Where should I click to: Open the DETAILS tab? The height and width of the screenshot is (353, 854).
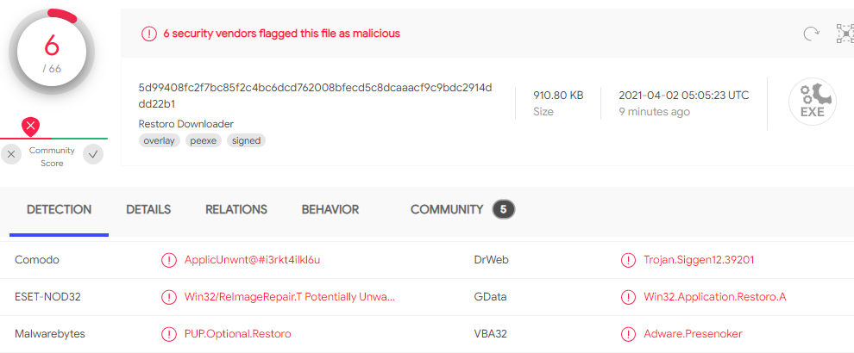pos(148,209)
